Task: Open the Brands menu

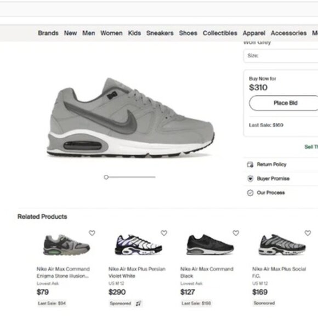Action: tap(48, 33)
